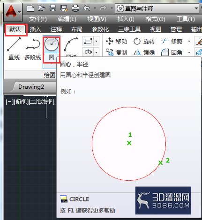202x220 pixels.
Task: Open the 工具(T) menu
Action: 186,19
